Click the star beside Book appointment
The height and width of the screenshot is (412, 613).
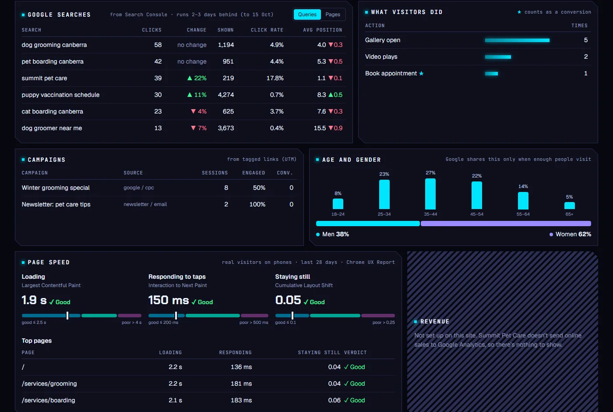pos(421,73)
